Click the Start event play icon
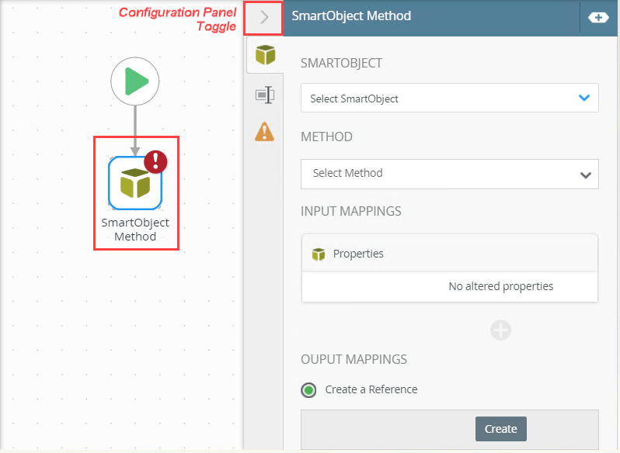Image resolution: width=620 pixels, height=453 pixels. [135, 81]
